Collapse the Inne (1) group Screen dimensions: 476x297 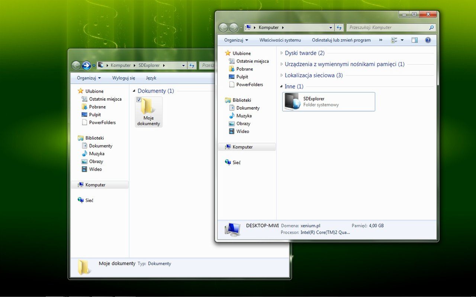point(282,87)
